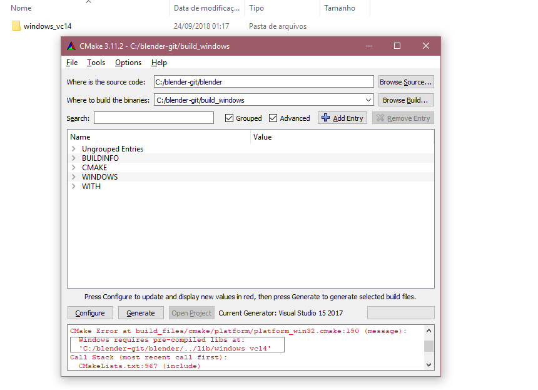538x390 pixels.
Task: Click the Generate button
Action: (141, 313)
